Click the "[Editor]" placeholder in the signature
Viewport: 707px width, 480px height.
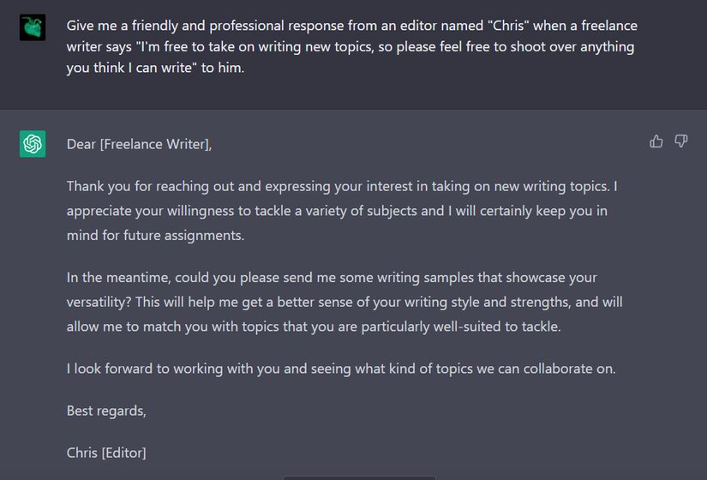point(124,452)
